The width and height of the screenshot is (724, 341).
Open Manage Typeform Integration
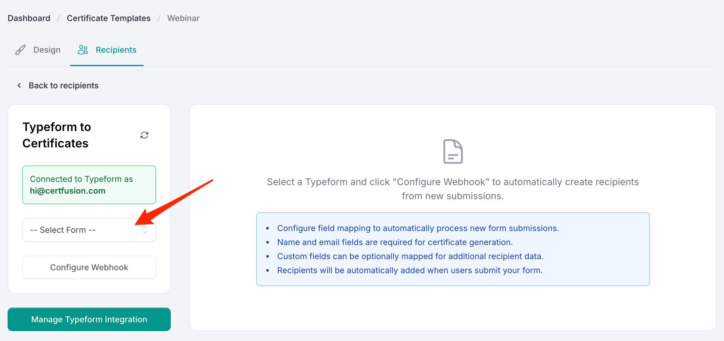89,319
